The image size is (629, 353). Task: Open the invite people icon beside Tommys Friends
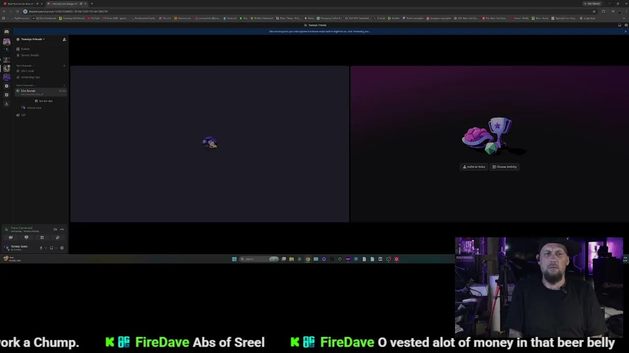click(64, 39)
